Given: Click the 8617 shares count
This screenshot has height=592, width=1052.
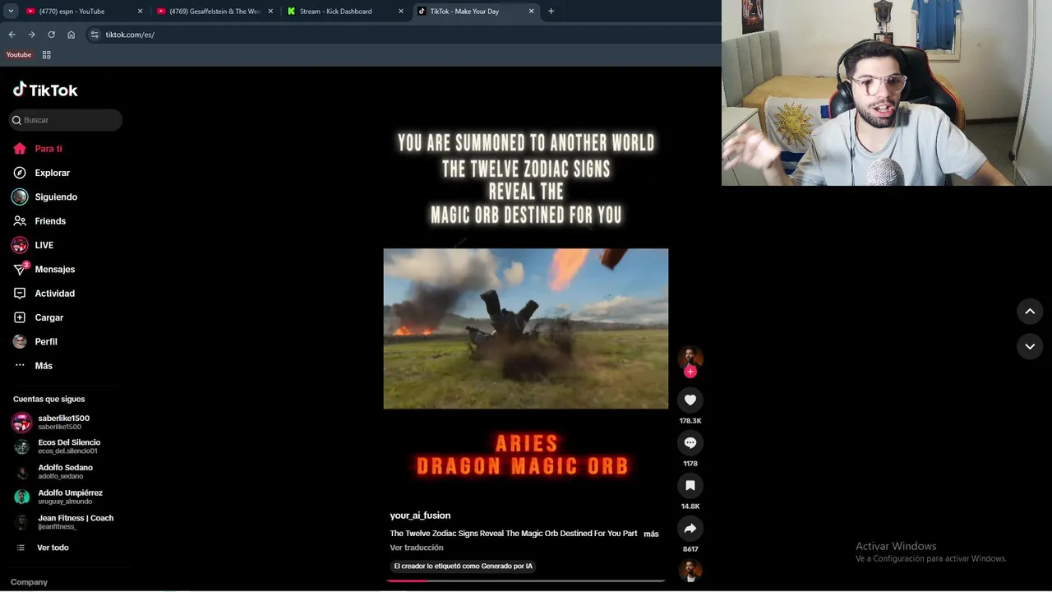Looking at the screenshot, I should (x=690, y=549).
